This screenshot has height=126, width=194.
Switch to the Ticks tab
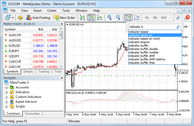pyautogui.click(x=58, y=71)
